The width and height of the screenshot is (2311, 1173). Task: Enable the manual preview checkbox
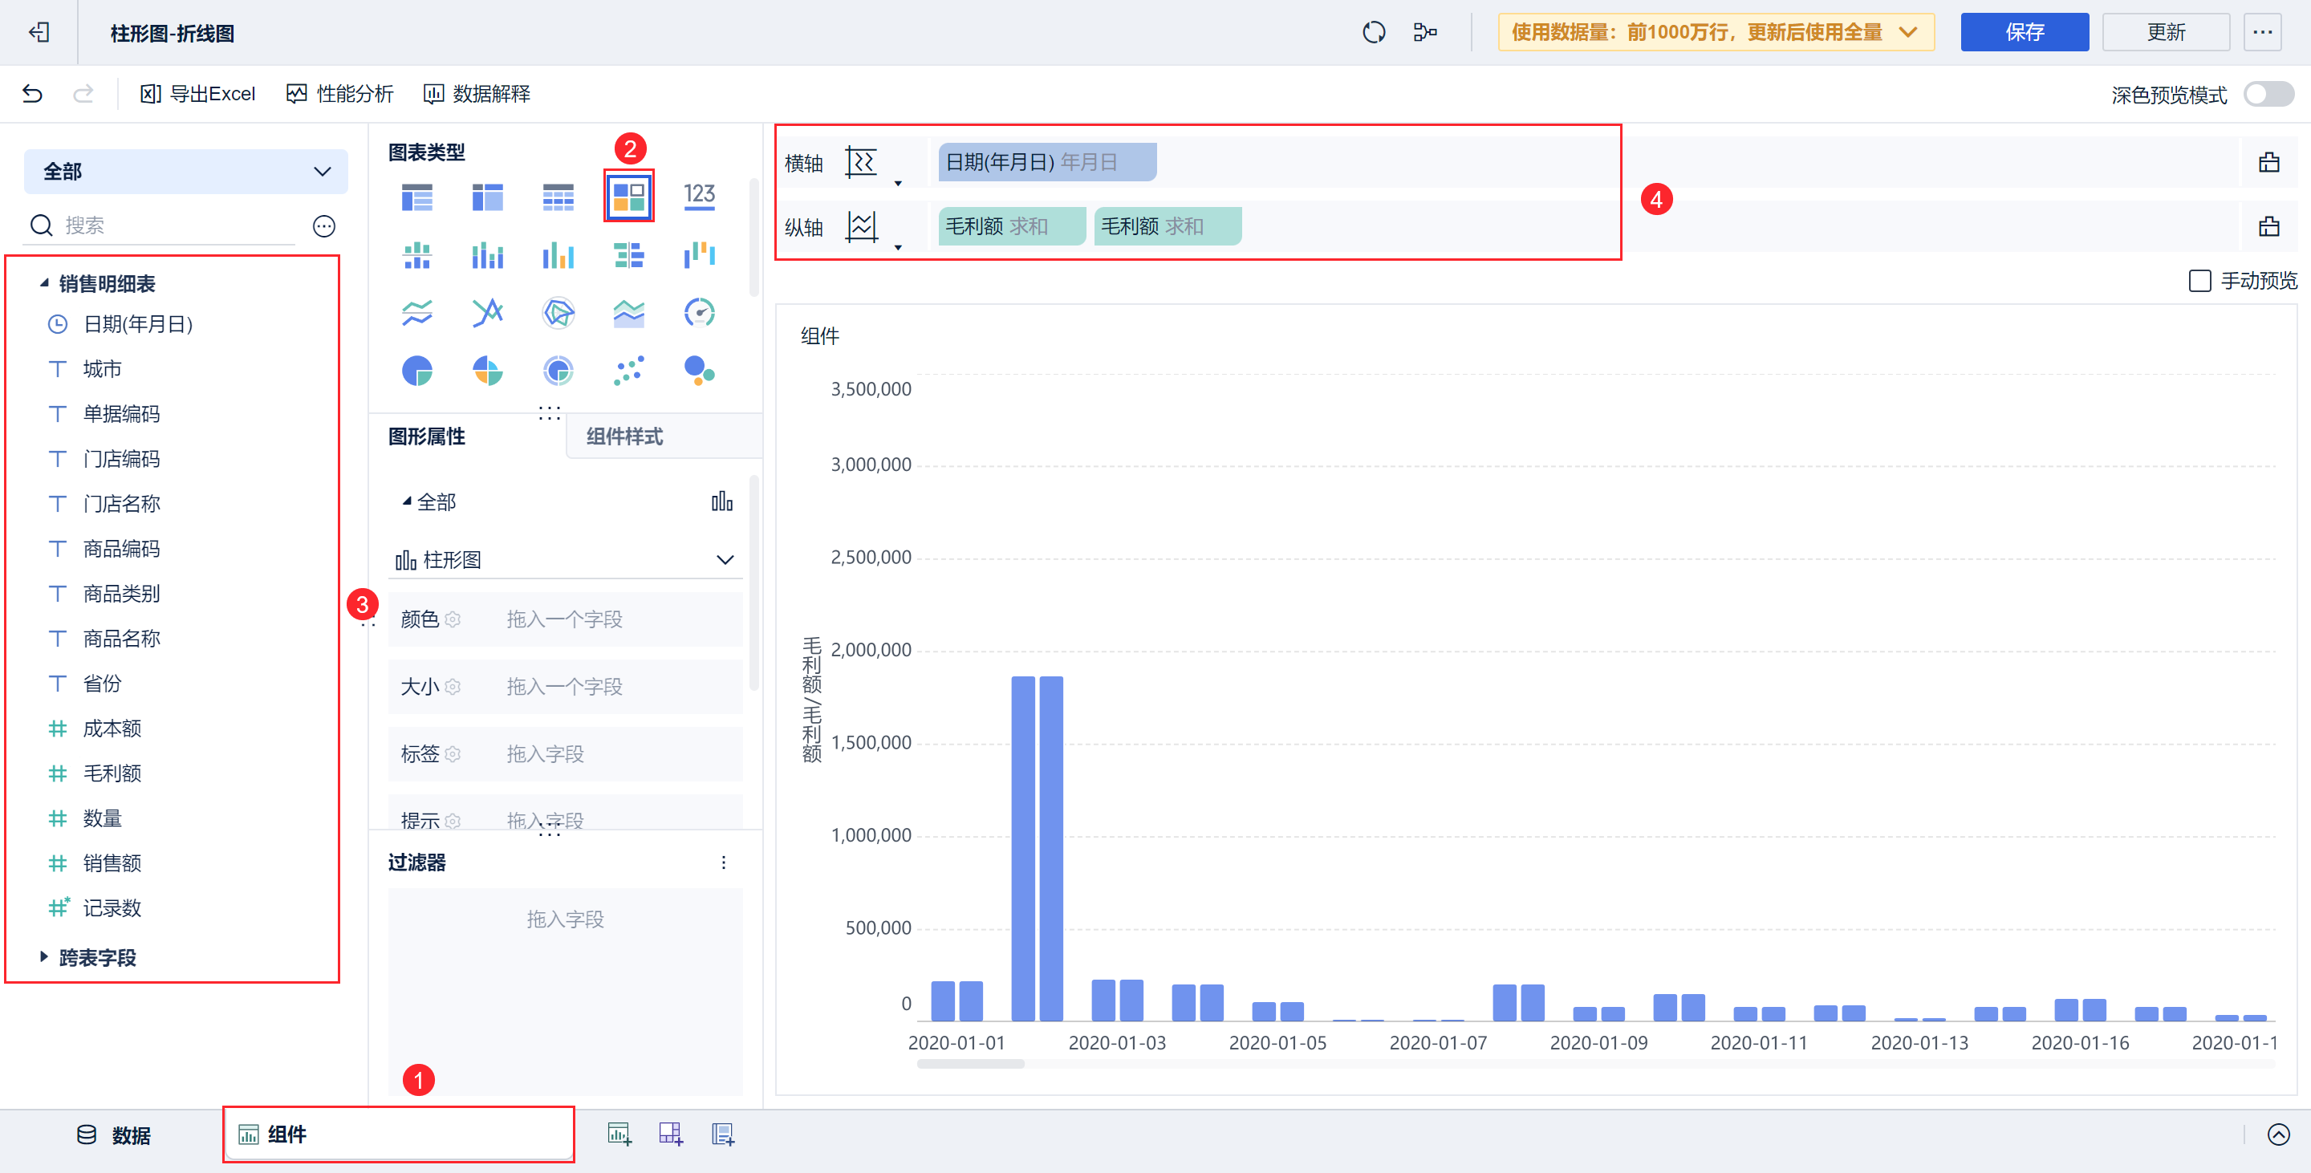click(x=2199, y=282)
